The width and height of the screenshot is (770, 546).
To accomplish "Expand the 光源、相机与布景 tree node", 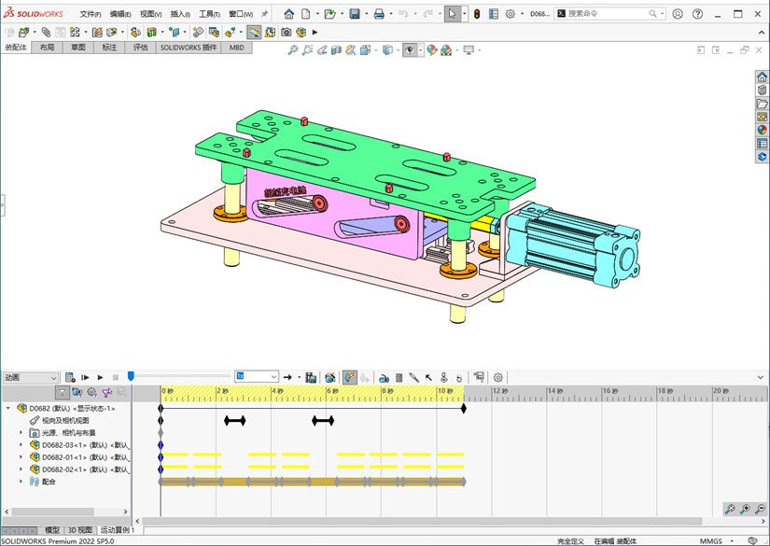I will click(21, 432).
